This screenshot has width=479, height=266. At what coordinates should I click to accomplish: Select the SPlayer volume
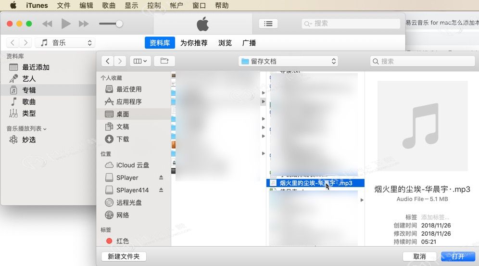(x=127, y=178)
